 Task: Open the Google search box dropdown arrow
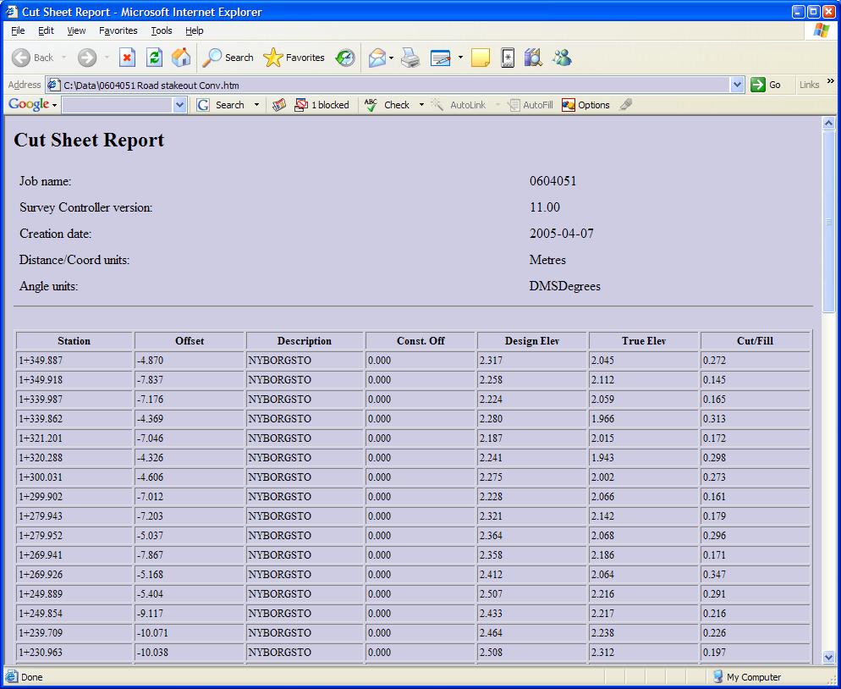179,105
